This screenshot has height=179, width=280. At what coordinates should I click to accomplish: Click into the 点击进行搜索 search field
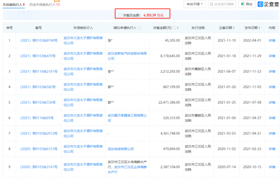click(224, 4)
